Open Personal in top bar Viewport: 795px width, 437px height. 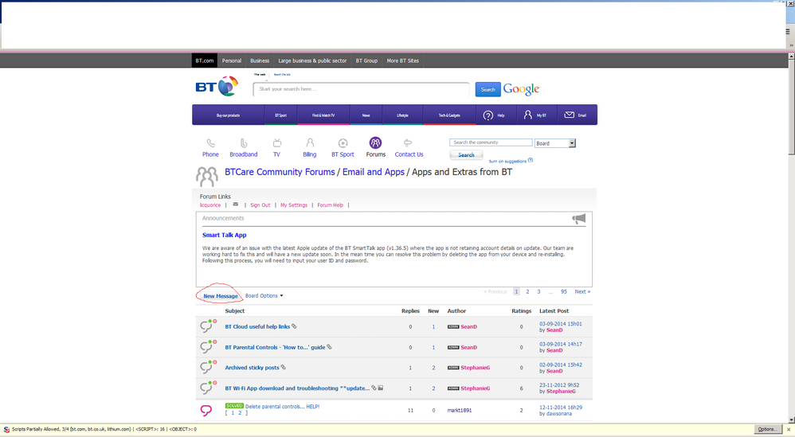pyautogui.click(x=232, y=60)
